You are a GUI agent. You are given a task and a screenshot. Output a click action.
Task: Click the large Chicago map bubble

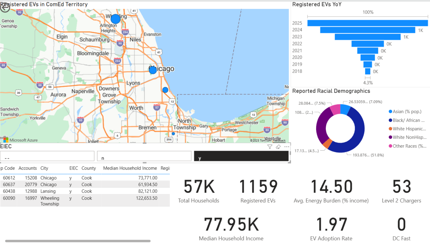pos(153,70)
